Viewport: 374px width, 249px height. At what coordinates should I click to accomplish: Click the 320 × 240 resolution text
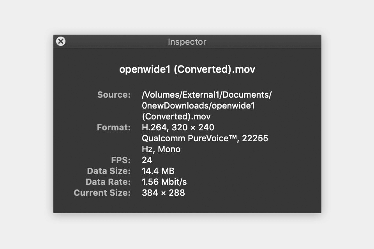(193, 127)
